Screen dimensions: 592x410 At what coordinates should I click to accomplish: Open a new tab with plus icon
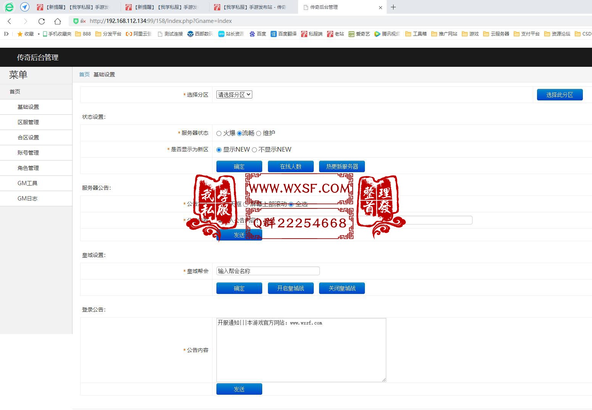pos(394,7)
